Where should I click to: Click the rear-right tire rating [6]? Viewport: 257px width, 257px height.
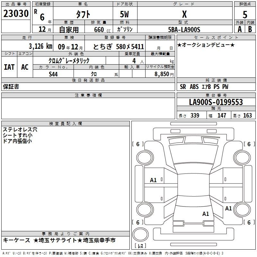click(249, 222)
